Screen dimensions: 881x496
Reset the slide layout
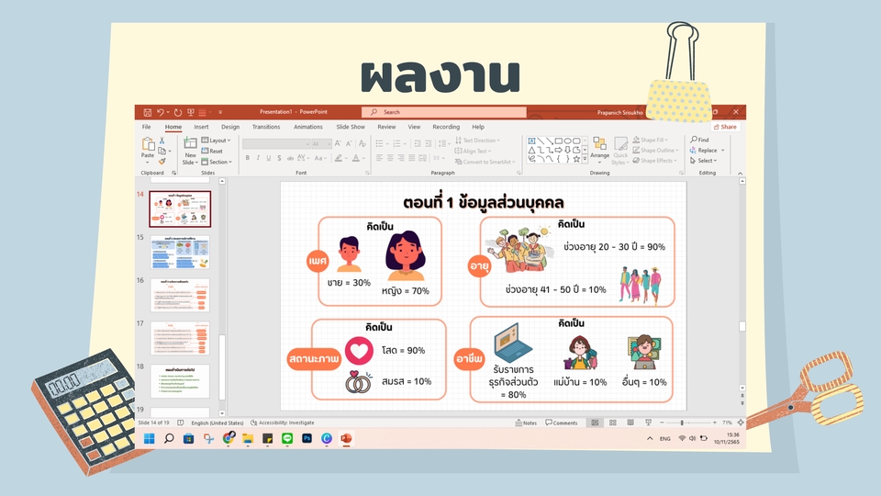[x=212, y=151]
